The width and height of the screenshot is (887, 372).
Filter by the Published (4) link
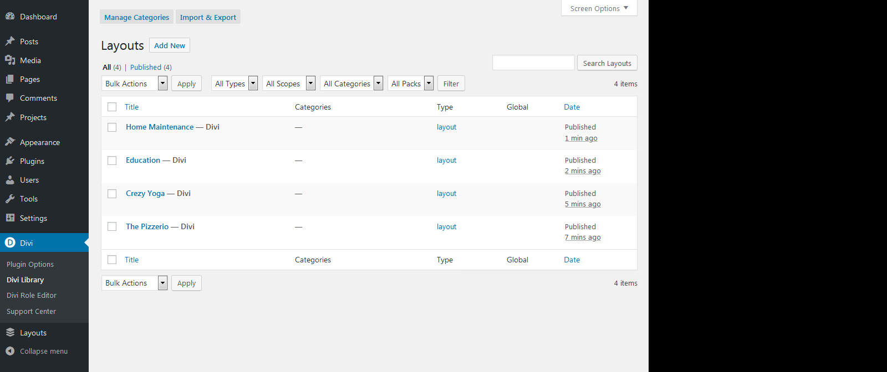click(151, 67)
